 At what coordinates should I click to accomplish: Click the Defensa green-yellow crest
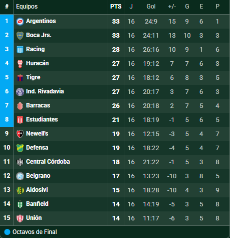[x=20, y=148]
